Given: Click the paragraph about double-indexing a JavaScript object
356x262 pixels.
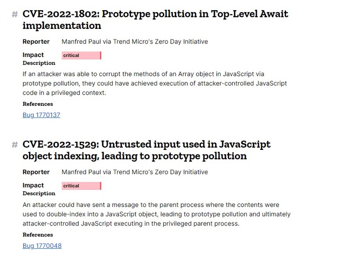Looking at the screenshot, I should coord(156,214).
